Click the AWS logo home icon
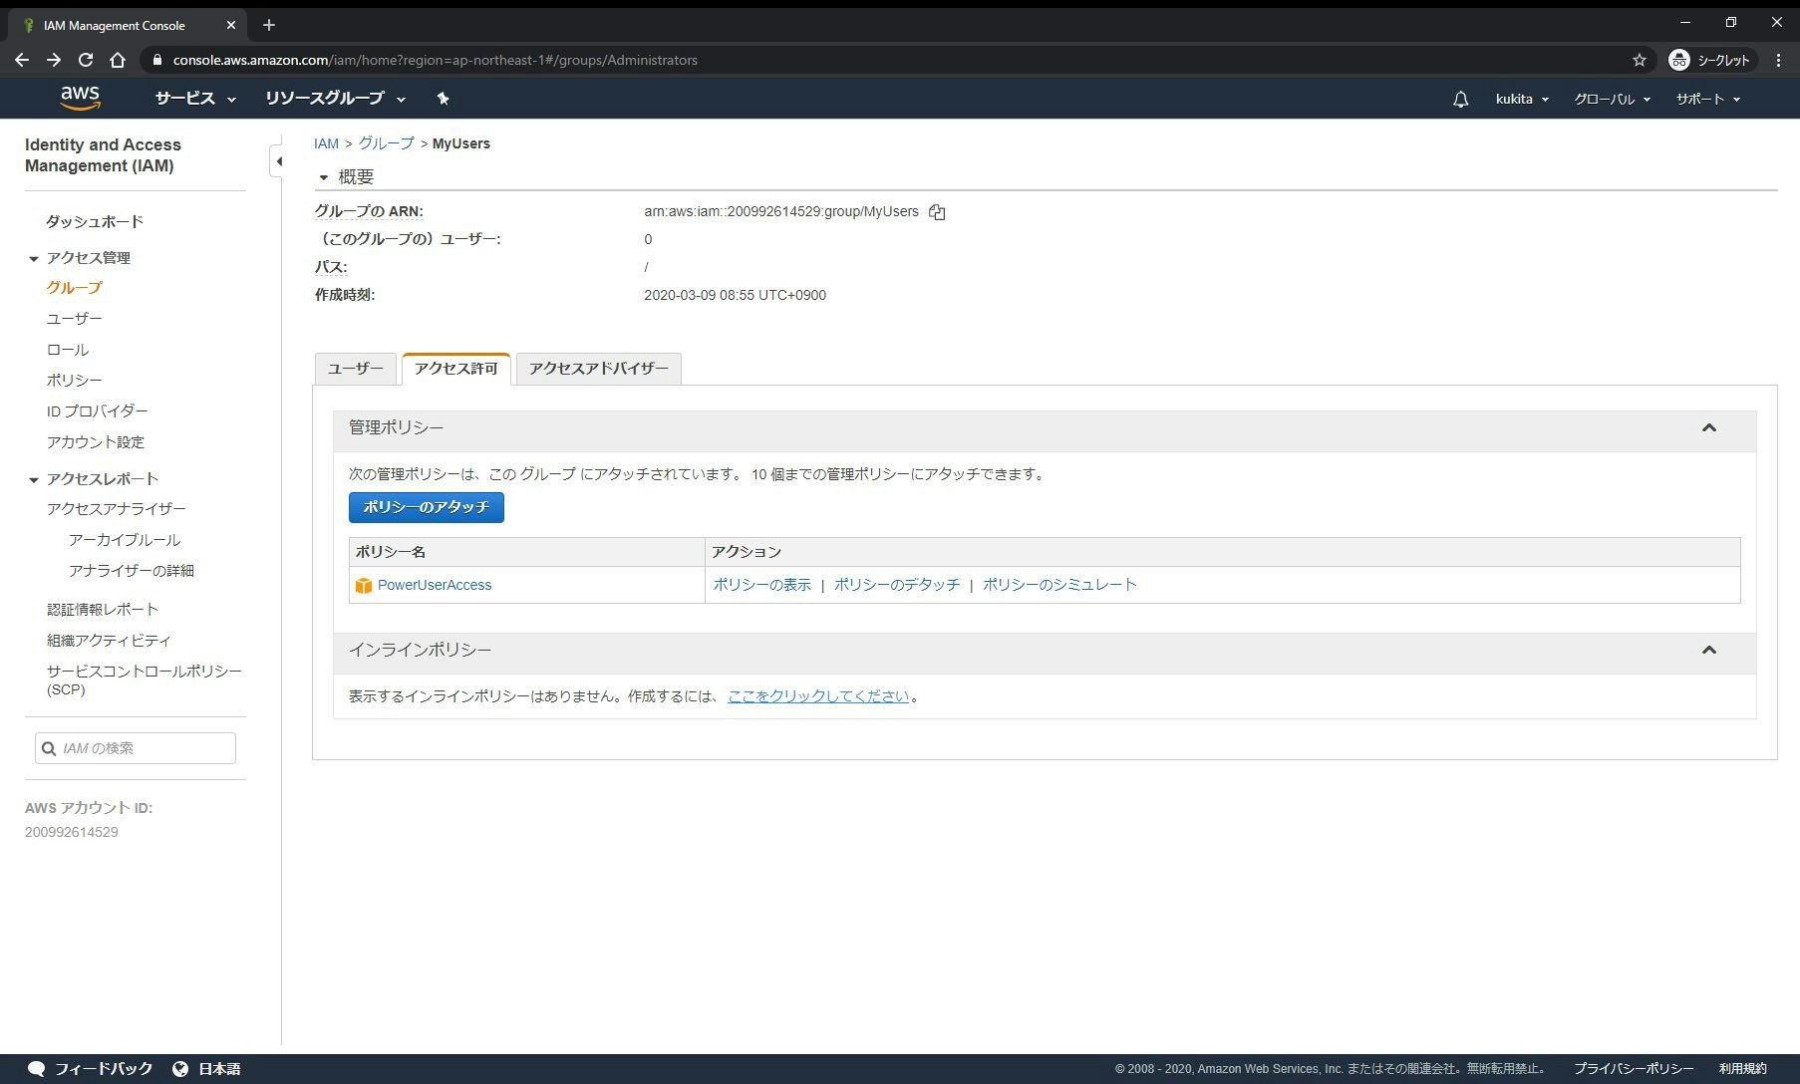1800x1084 pixels. coord(80,98)
